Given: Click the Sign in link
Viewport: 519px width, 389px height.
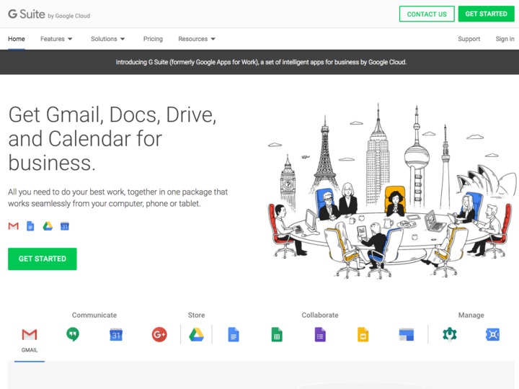Looking at the screenshot, I should 505,39.
